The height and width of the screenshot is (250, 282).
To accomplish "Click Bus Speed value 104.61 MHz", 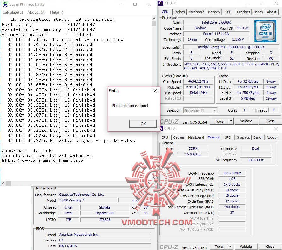I will tap(198, 93).
